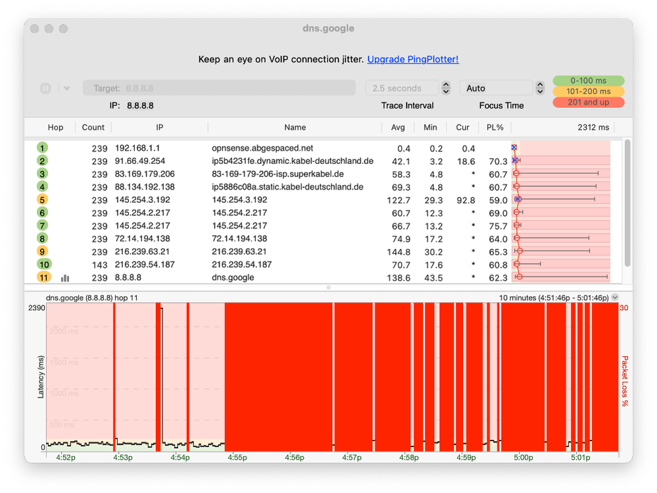The image size is (657, 493).
Task: Sort by the Avg column header
Action: [x=398, y=127]
